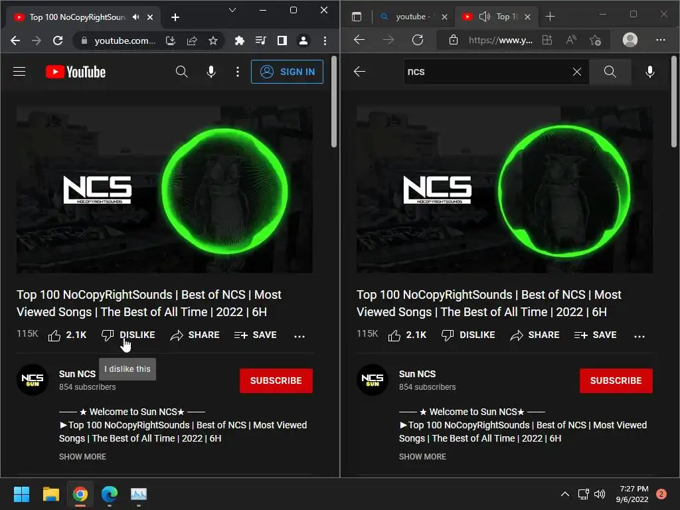This screenshot has width=680, height=510.
Task: Toggle Read aloud icon in Edge
Action: click(572, 40)
